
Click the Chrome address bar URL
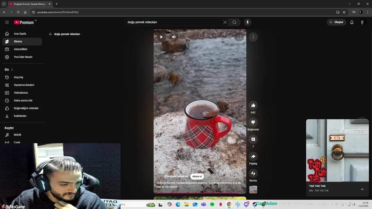58,12
